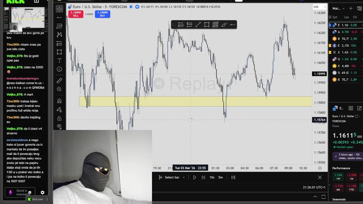Play the bar replay
The height and width of the screenshot is (204, 363).
click(x=195, y=177)
